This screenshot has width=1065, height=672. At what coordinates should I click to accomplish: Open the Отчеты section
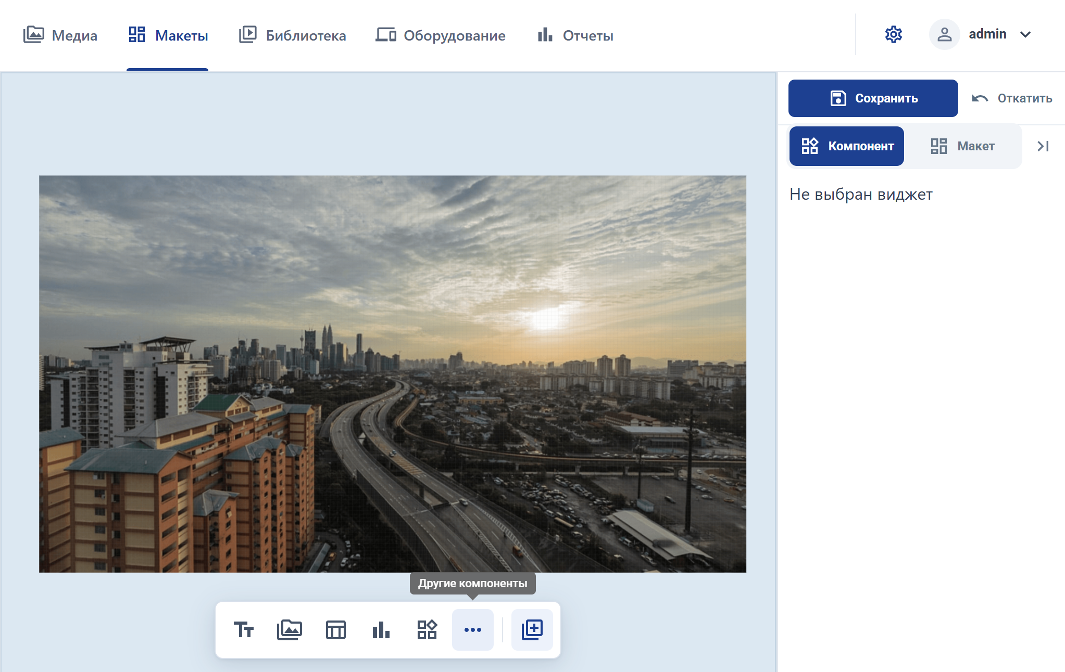point(575,35)
